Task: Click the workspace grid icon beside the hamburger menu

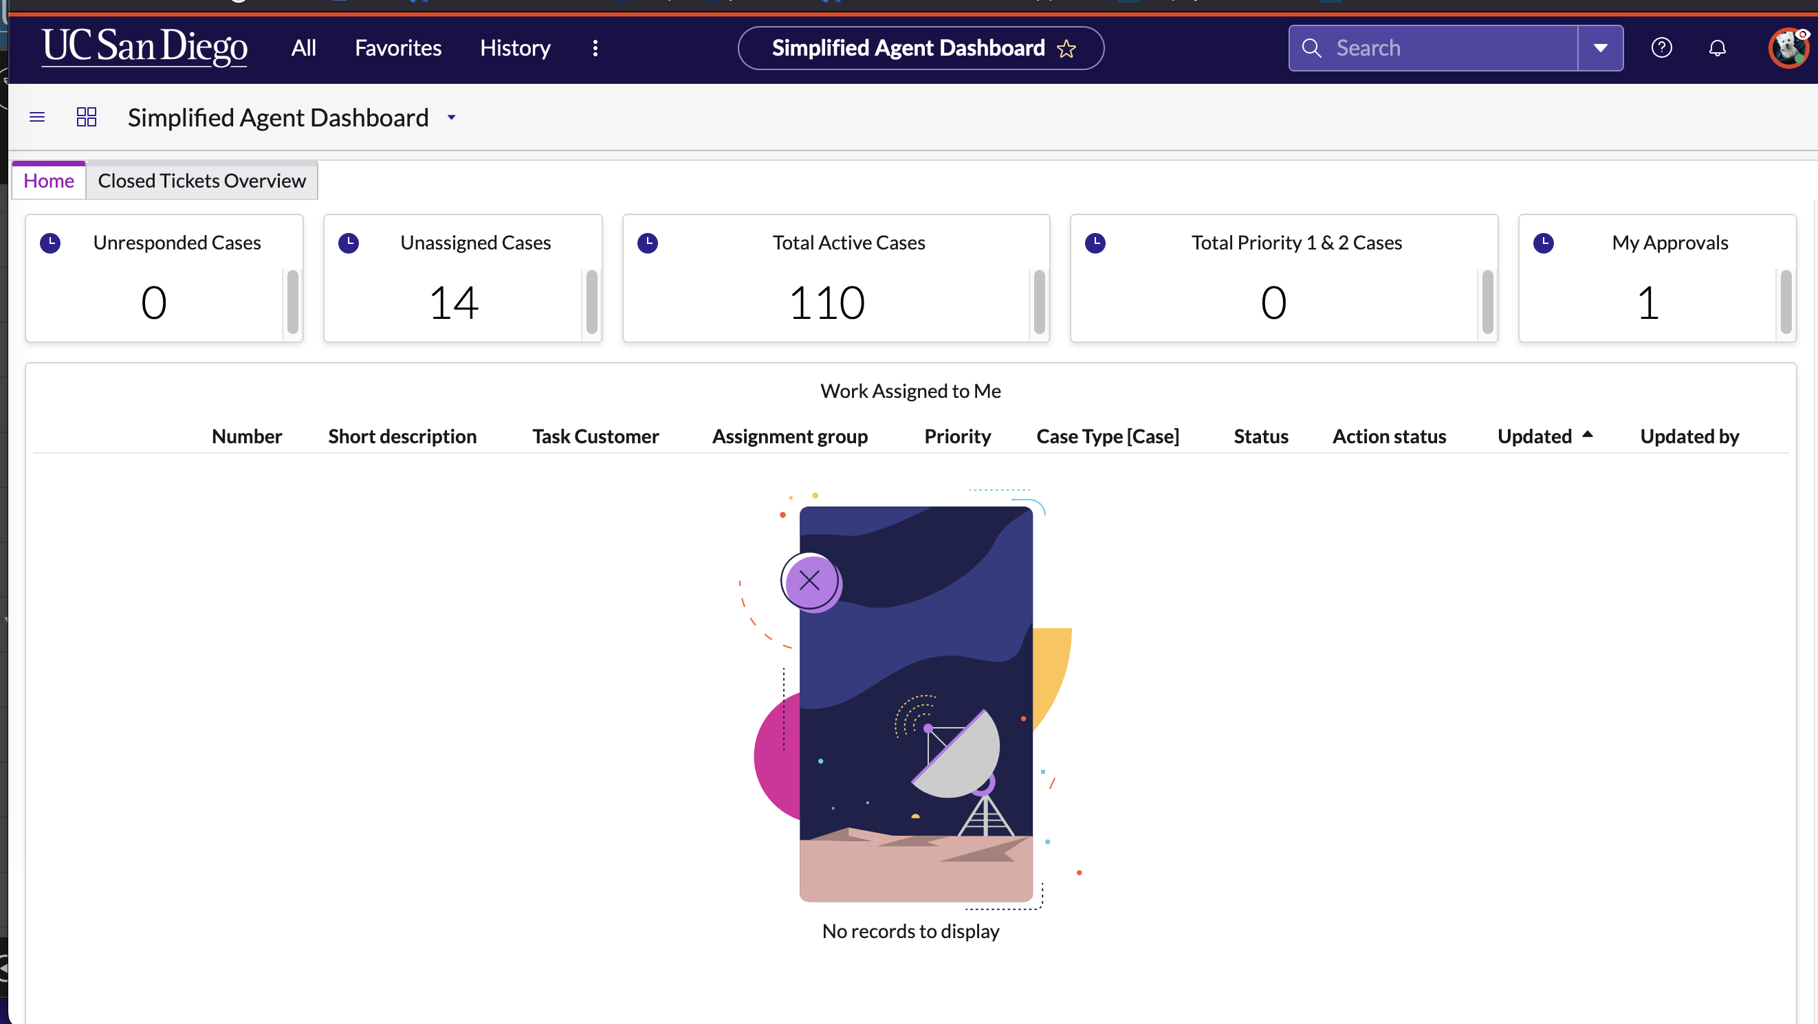Action: click(x=86, y=117)
